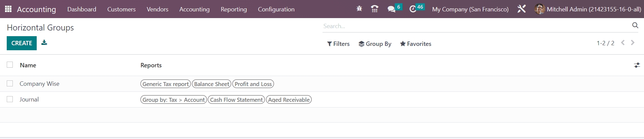
Task: Open the apps grid menu icon
Action: coord(8,9)
